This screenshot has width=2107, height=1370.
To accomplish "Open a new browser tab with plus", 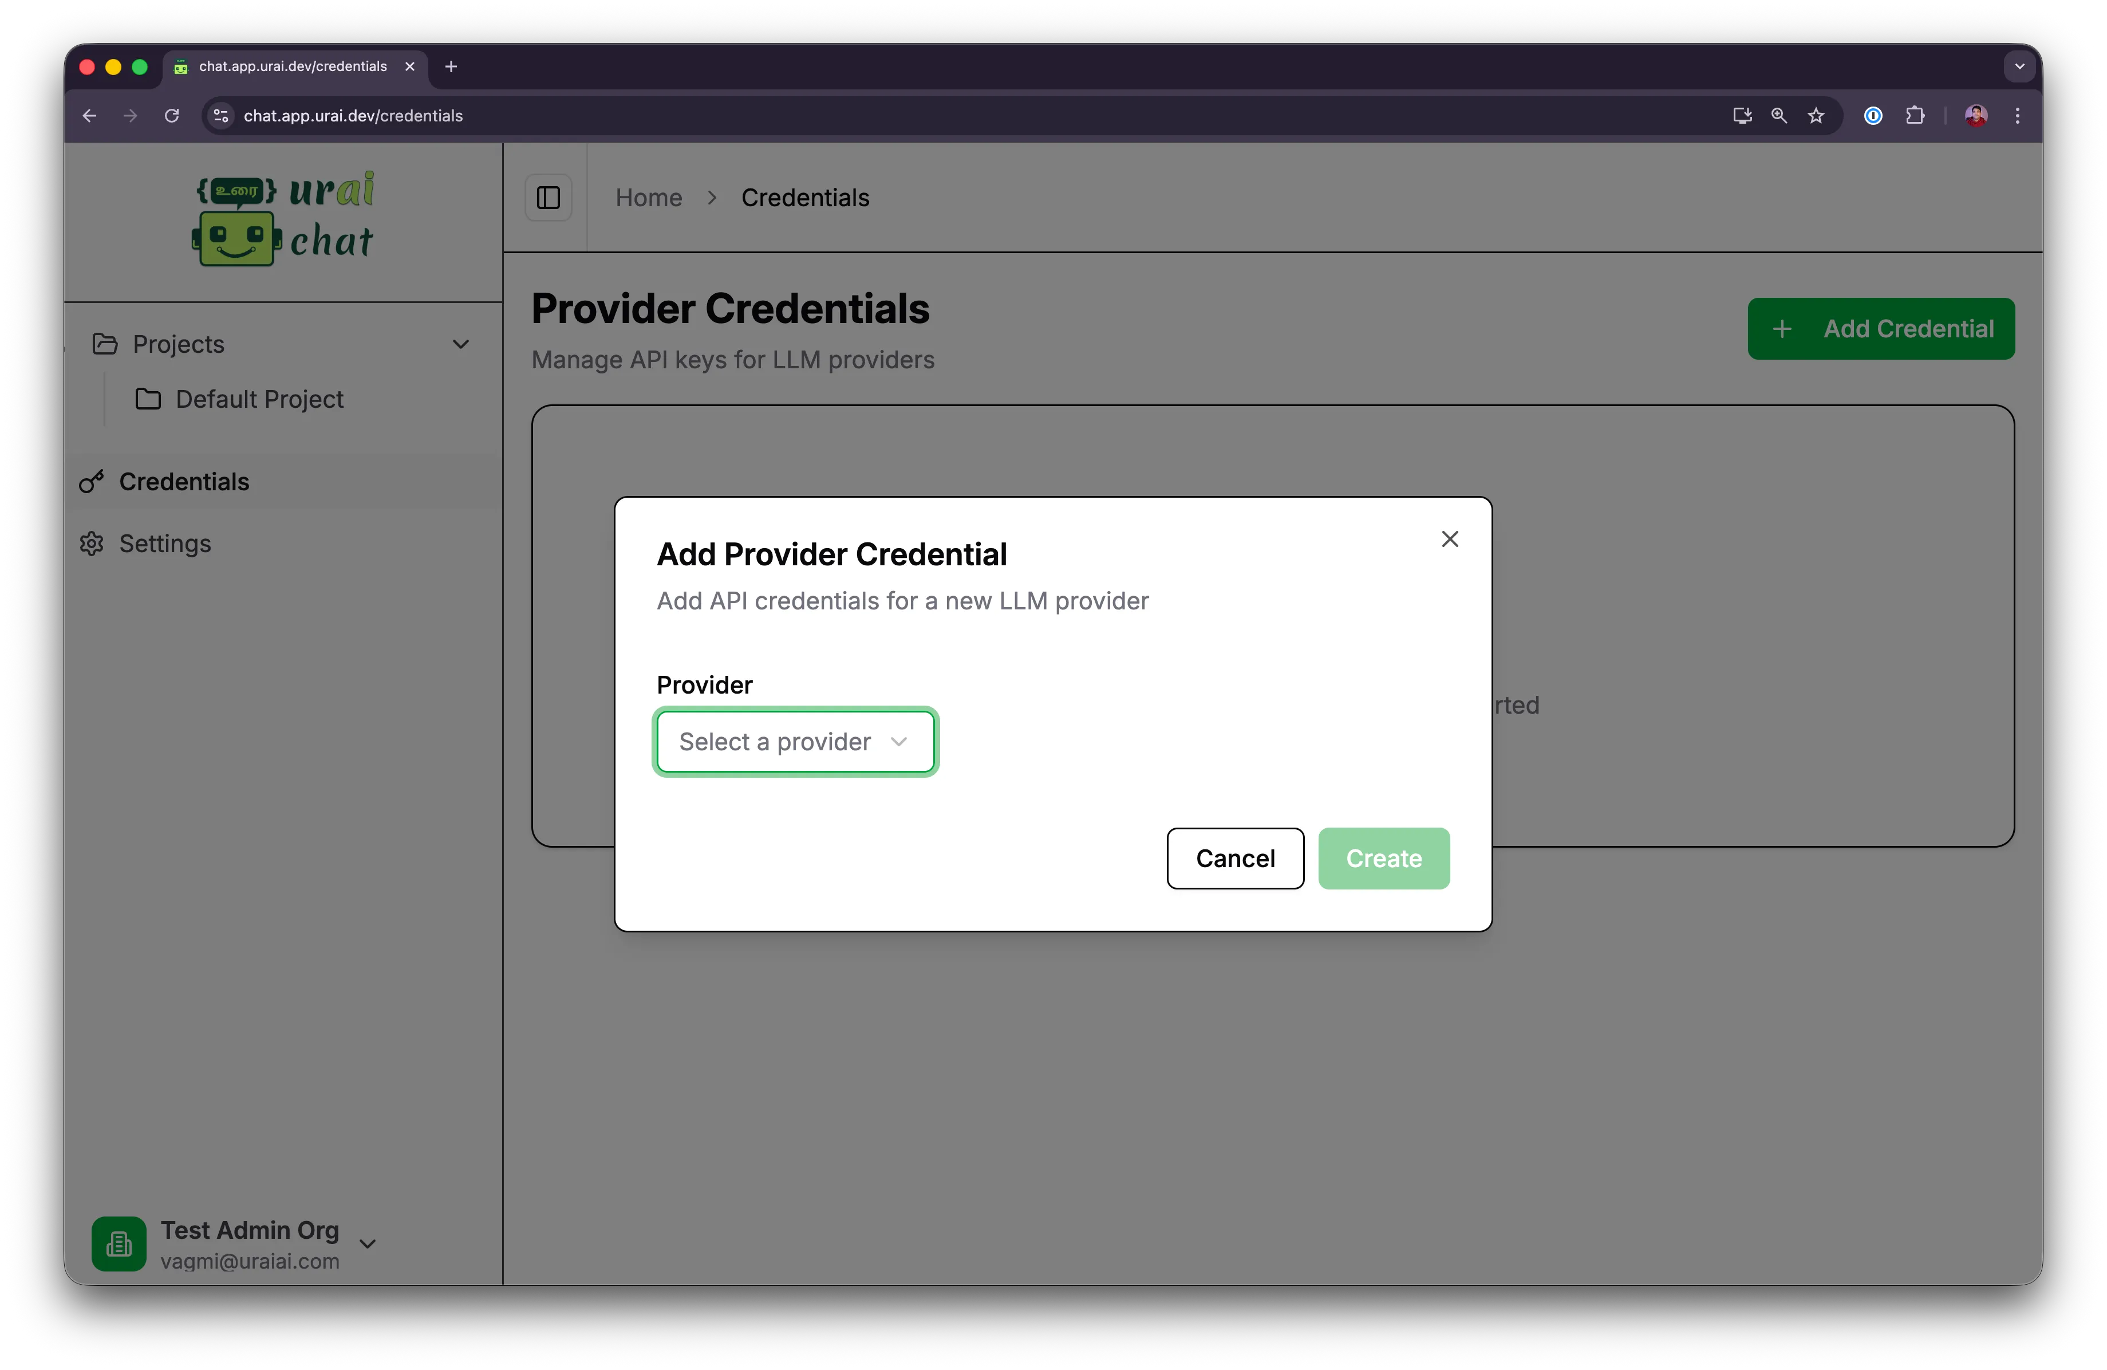I will [x=451, y=66].
